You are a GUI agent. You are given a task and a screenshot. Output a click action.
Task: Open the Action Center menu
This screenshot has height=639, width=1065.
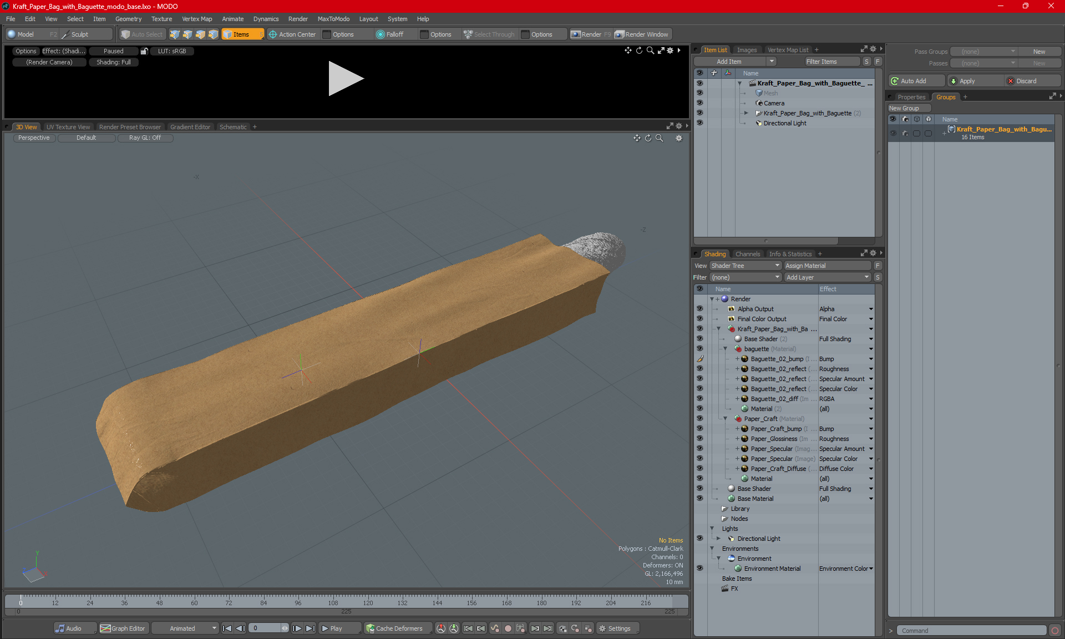(292, 34)
